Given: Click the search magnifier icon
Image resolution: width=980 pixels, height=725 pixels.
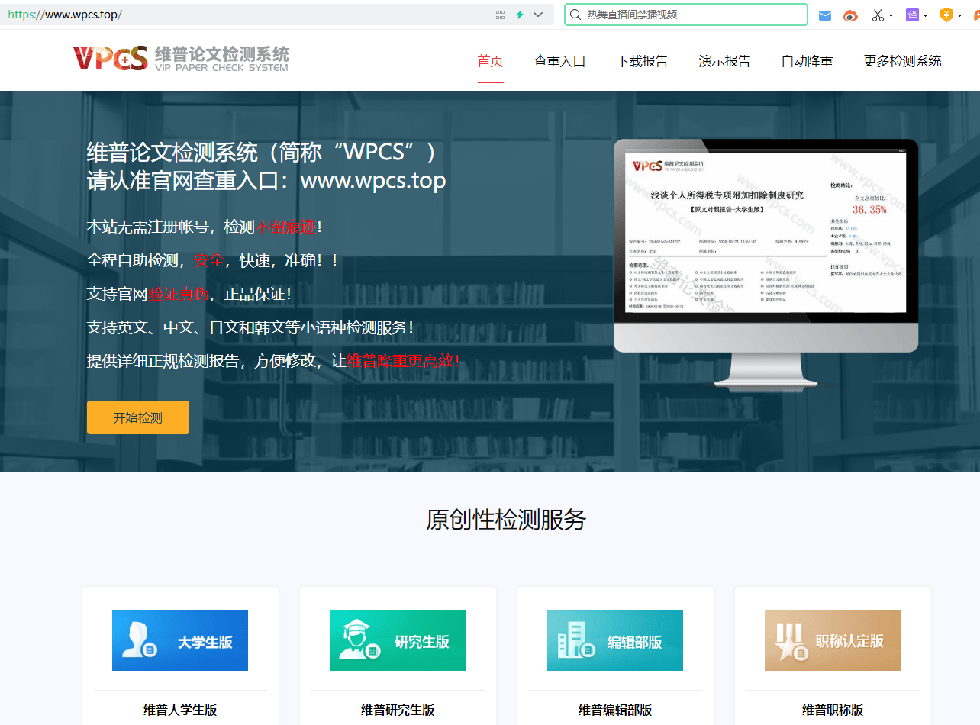Looking at the screenshot, I should [x=576, y=14].
